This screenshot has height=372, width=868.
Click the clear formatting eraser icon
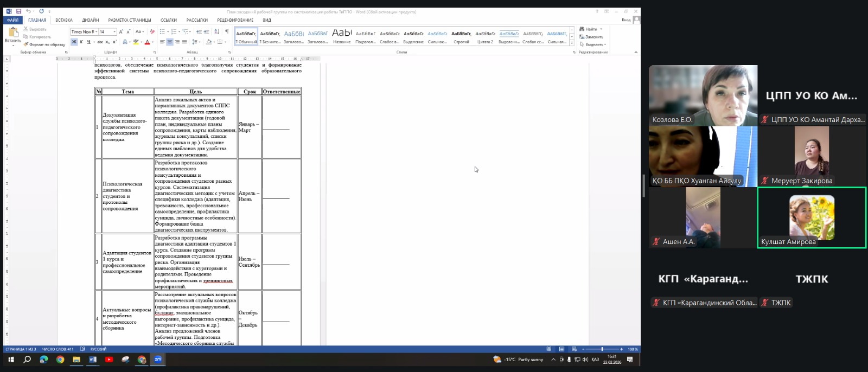[152, 32]
